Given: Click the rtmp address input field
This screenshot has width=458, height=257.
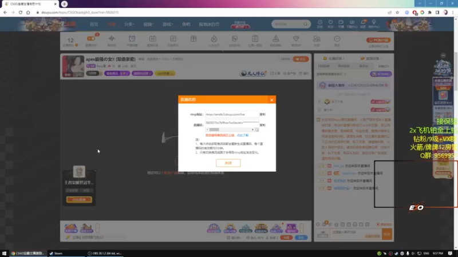Looking at the screenshot, I should [232, 115].
